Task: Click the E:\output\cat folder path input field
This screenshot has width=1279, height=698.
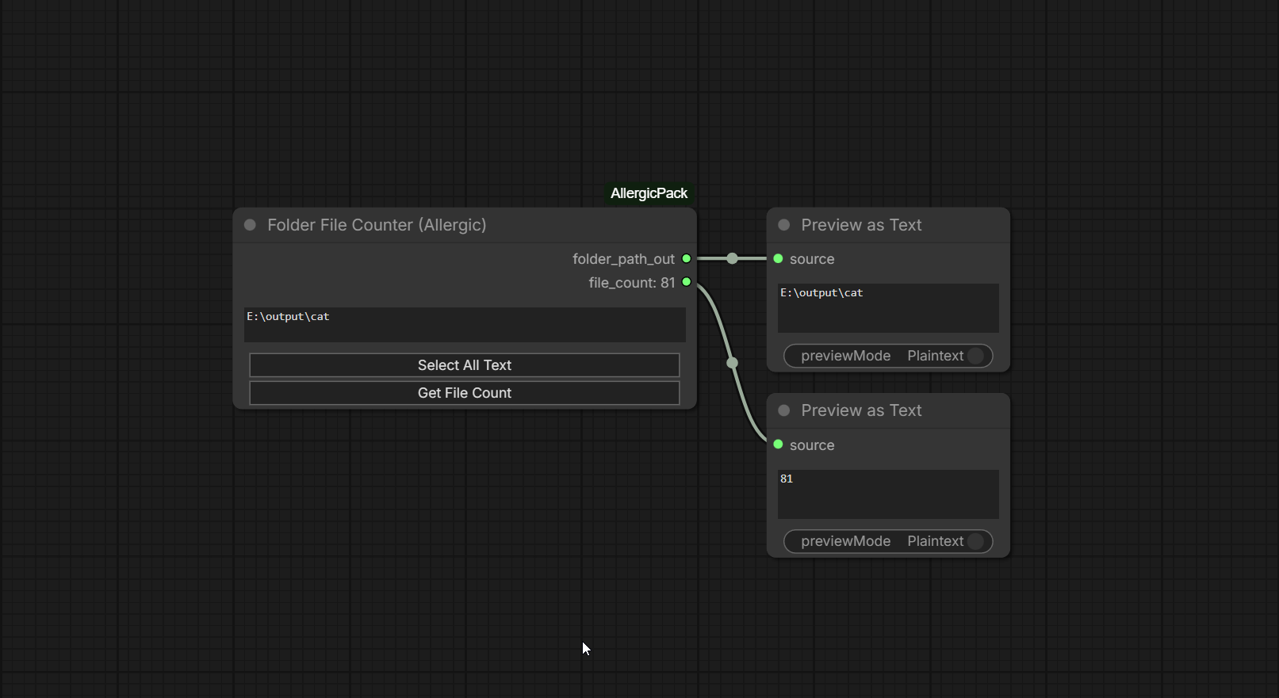Action: click(465, 325)
